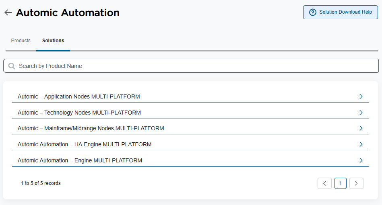Expand Automic Automation Engine row chevron

pyautogui.click(x=361, y=160)
